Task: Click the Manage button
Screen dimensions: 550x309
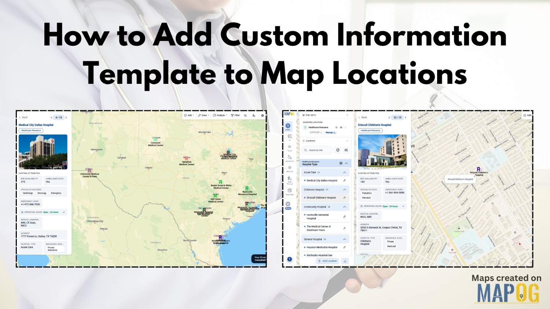Action: coord(330,133)
